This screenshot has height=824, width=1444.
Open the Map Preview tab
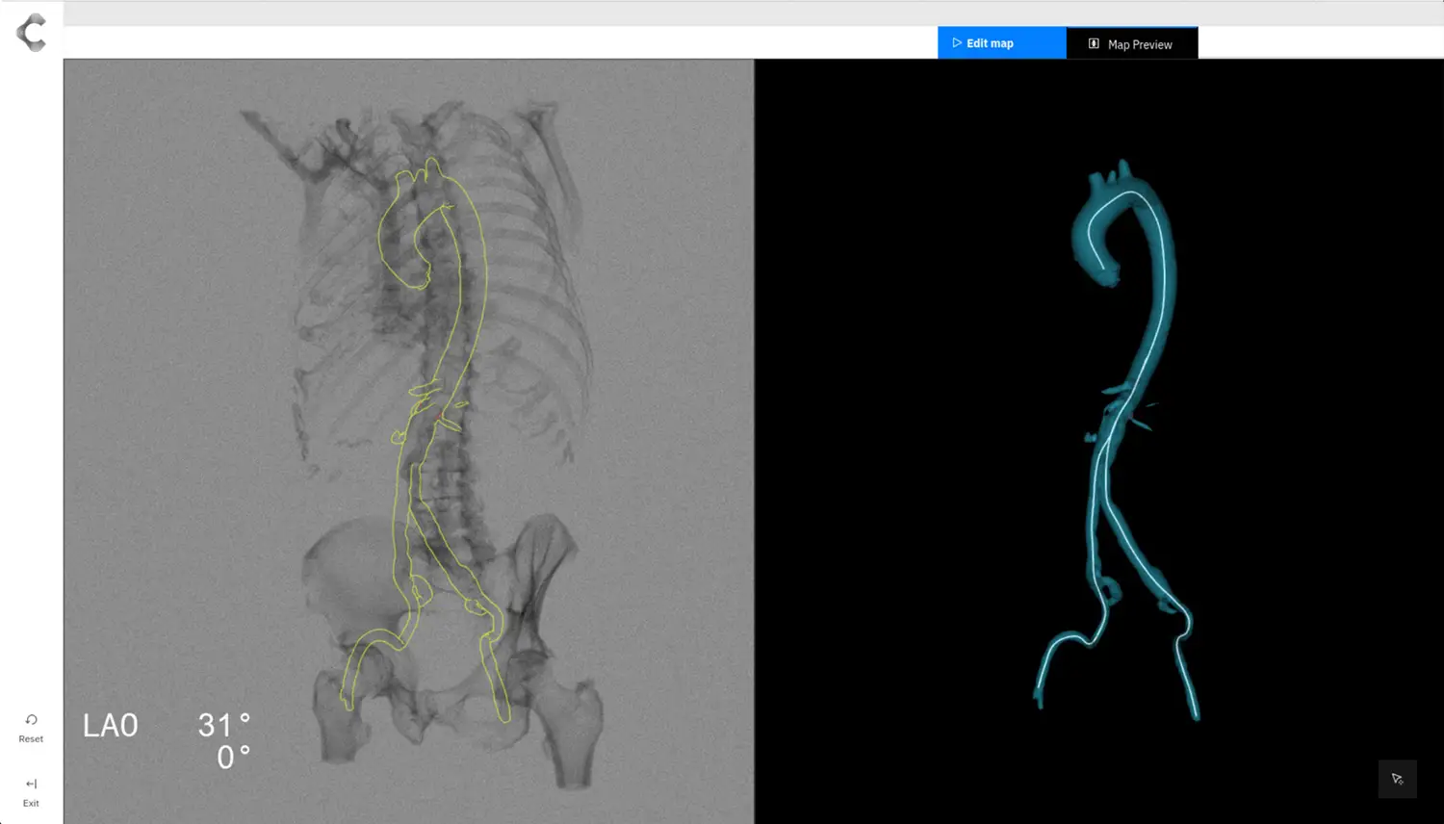pos(1132,43)
